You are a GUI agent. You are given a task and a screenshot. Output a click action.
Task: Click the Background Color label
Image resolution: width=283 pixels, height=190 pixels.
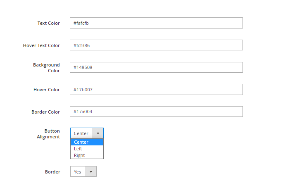point(46,68)
